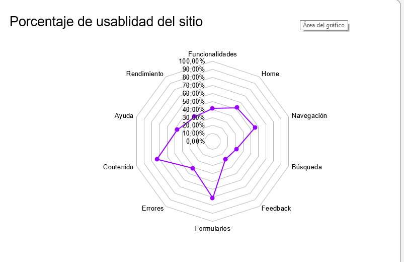Click the 'Ayuda' category label
This screenshot has height=262, width=404.
click(x=124, y=116)
